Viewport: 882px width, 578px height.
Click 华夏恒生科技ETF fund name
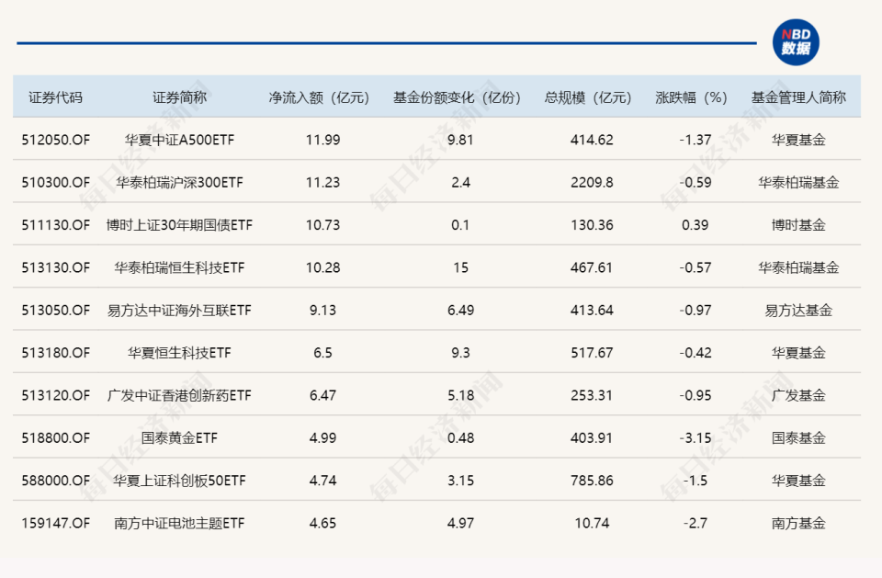[179, 353]
